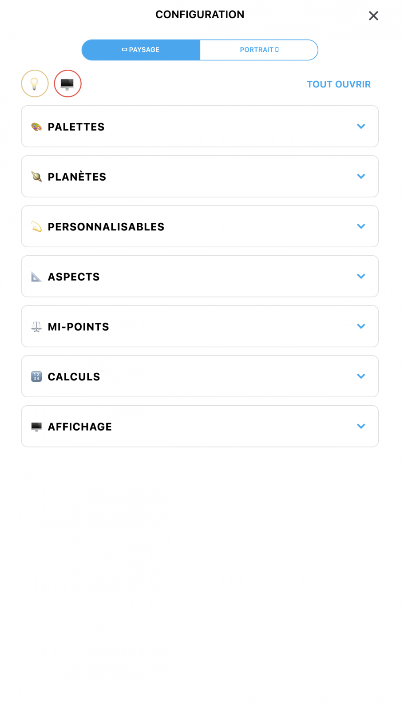Screen dimensions: 404x712
Task: Switch to Portrait orientation
Action: (x=259, y=50)
